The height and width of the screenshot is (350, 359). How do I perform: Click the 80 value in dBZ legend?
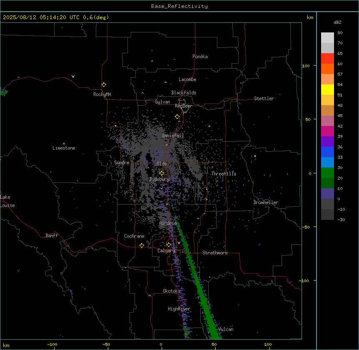(340, 33)
